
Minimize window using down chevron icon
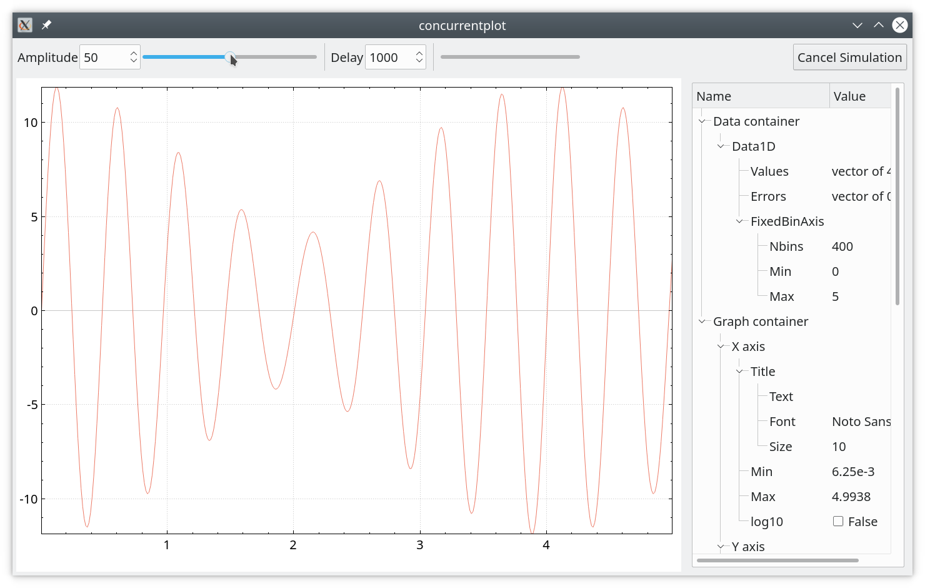pyautogui.click(x=857, y=25)
